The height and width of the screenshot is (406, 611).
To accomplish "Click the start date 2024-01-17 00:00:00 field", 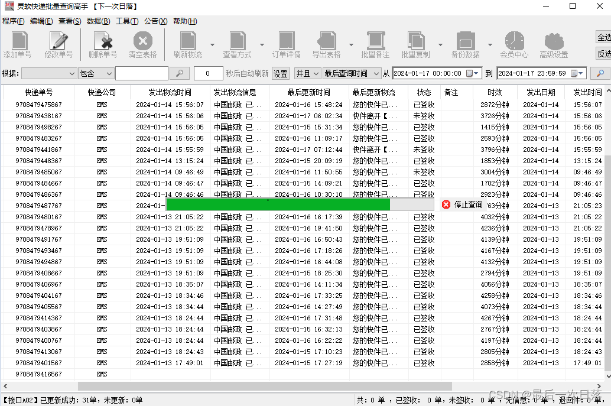I will [437, 73].
